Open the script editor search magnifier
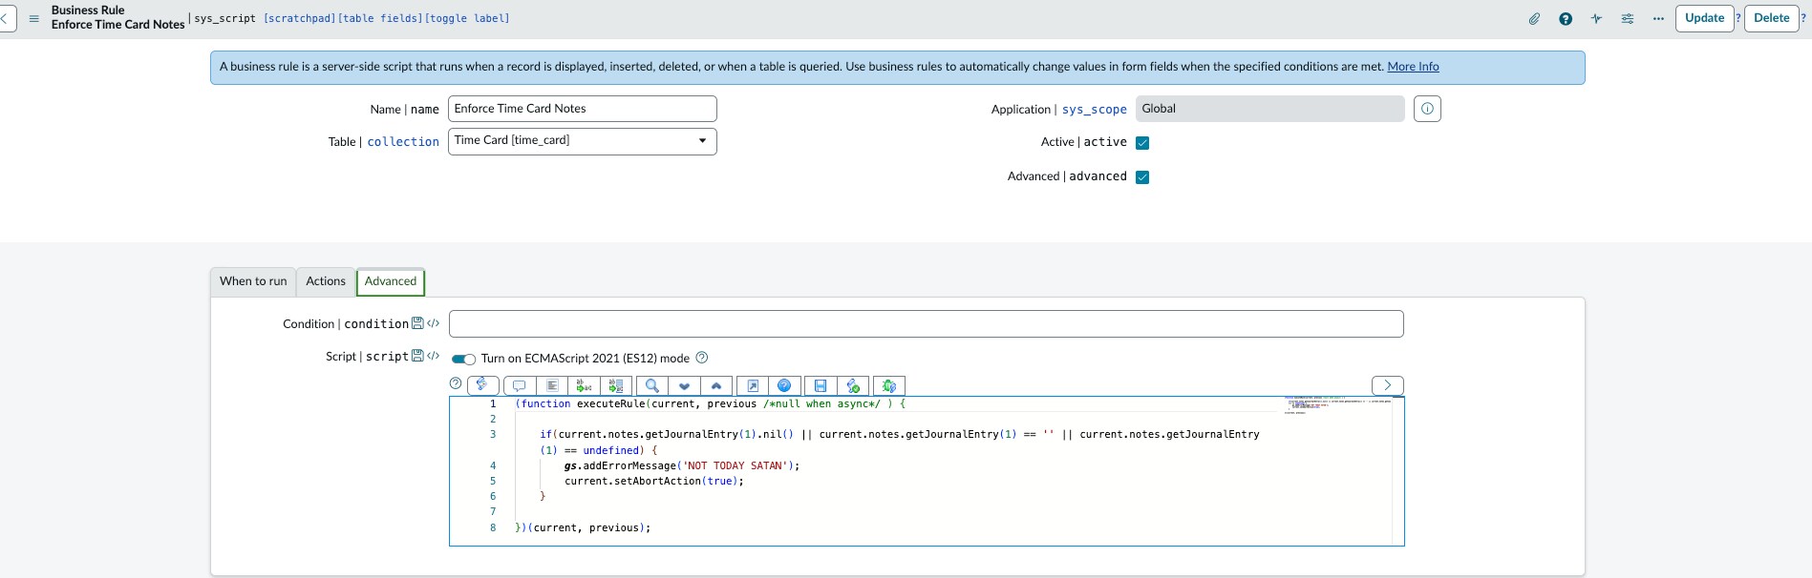The image size is (1812, 578). 651,385
